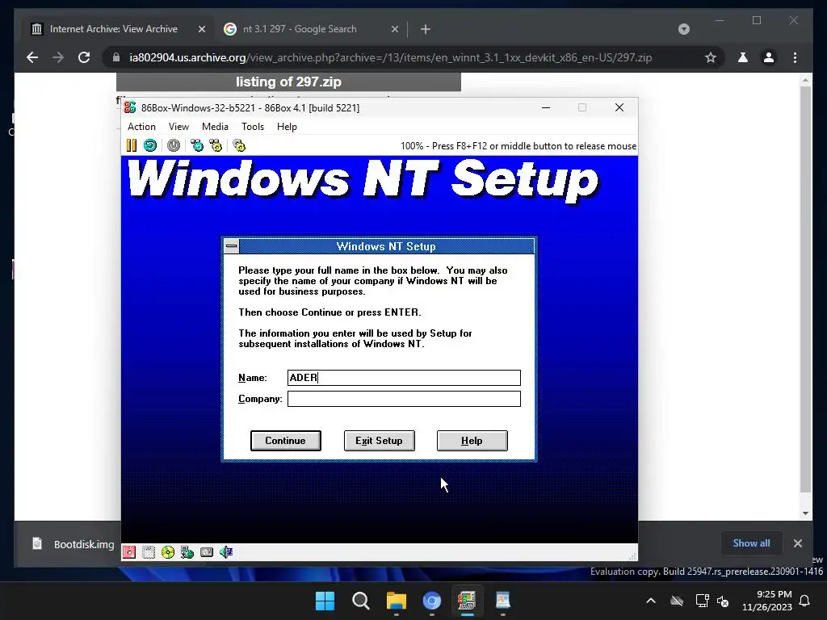Click the CD-ROM drive status icon
Viewport: 827px width, 620px height.
[168, 552]
